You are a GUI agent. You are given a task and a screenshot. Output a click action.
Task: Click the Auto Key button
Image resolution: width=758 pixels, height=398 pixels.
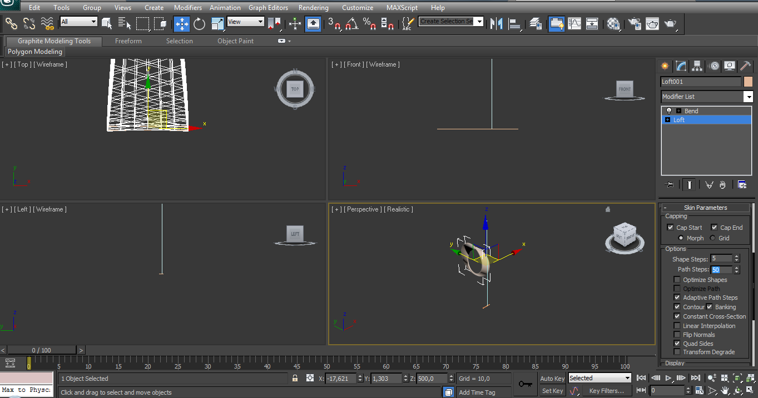pos(552,379)
